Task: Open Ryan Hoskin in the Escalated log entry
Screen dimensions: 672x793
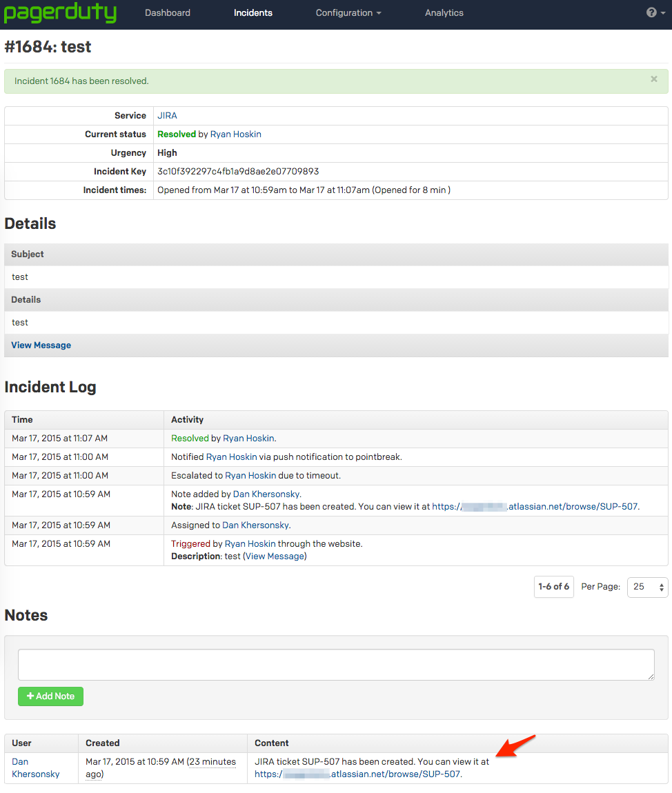Action: 250,475
